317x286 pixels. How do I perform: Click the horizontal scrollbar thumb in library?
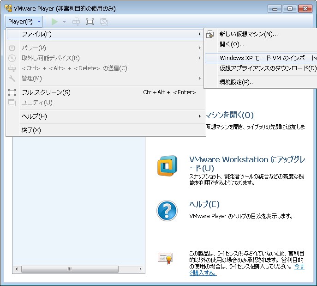click(70, 269)
